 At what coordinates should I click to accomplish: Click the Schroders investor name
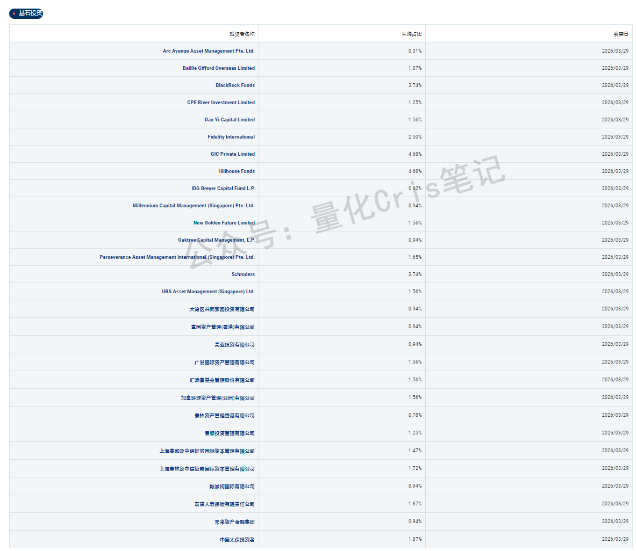pyautogui.click(x=244, y=274)
